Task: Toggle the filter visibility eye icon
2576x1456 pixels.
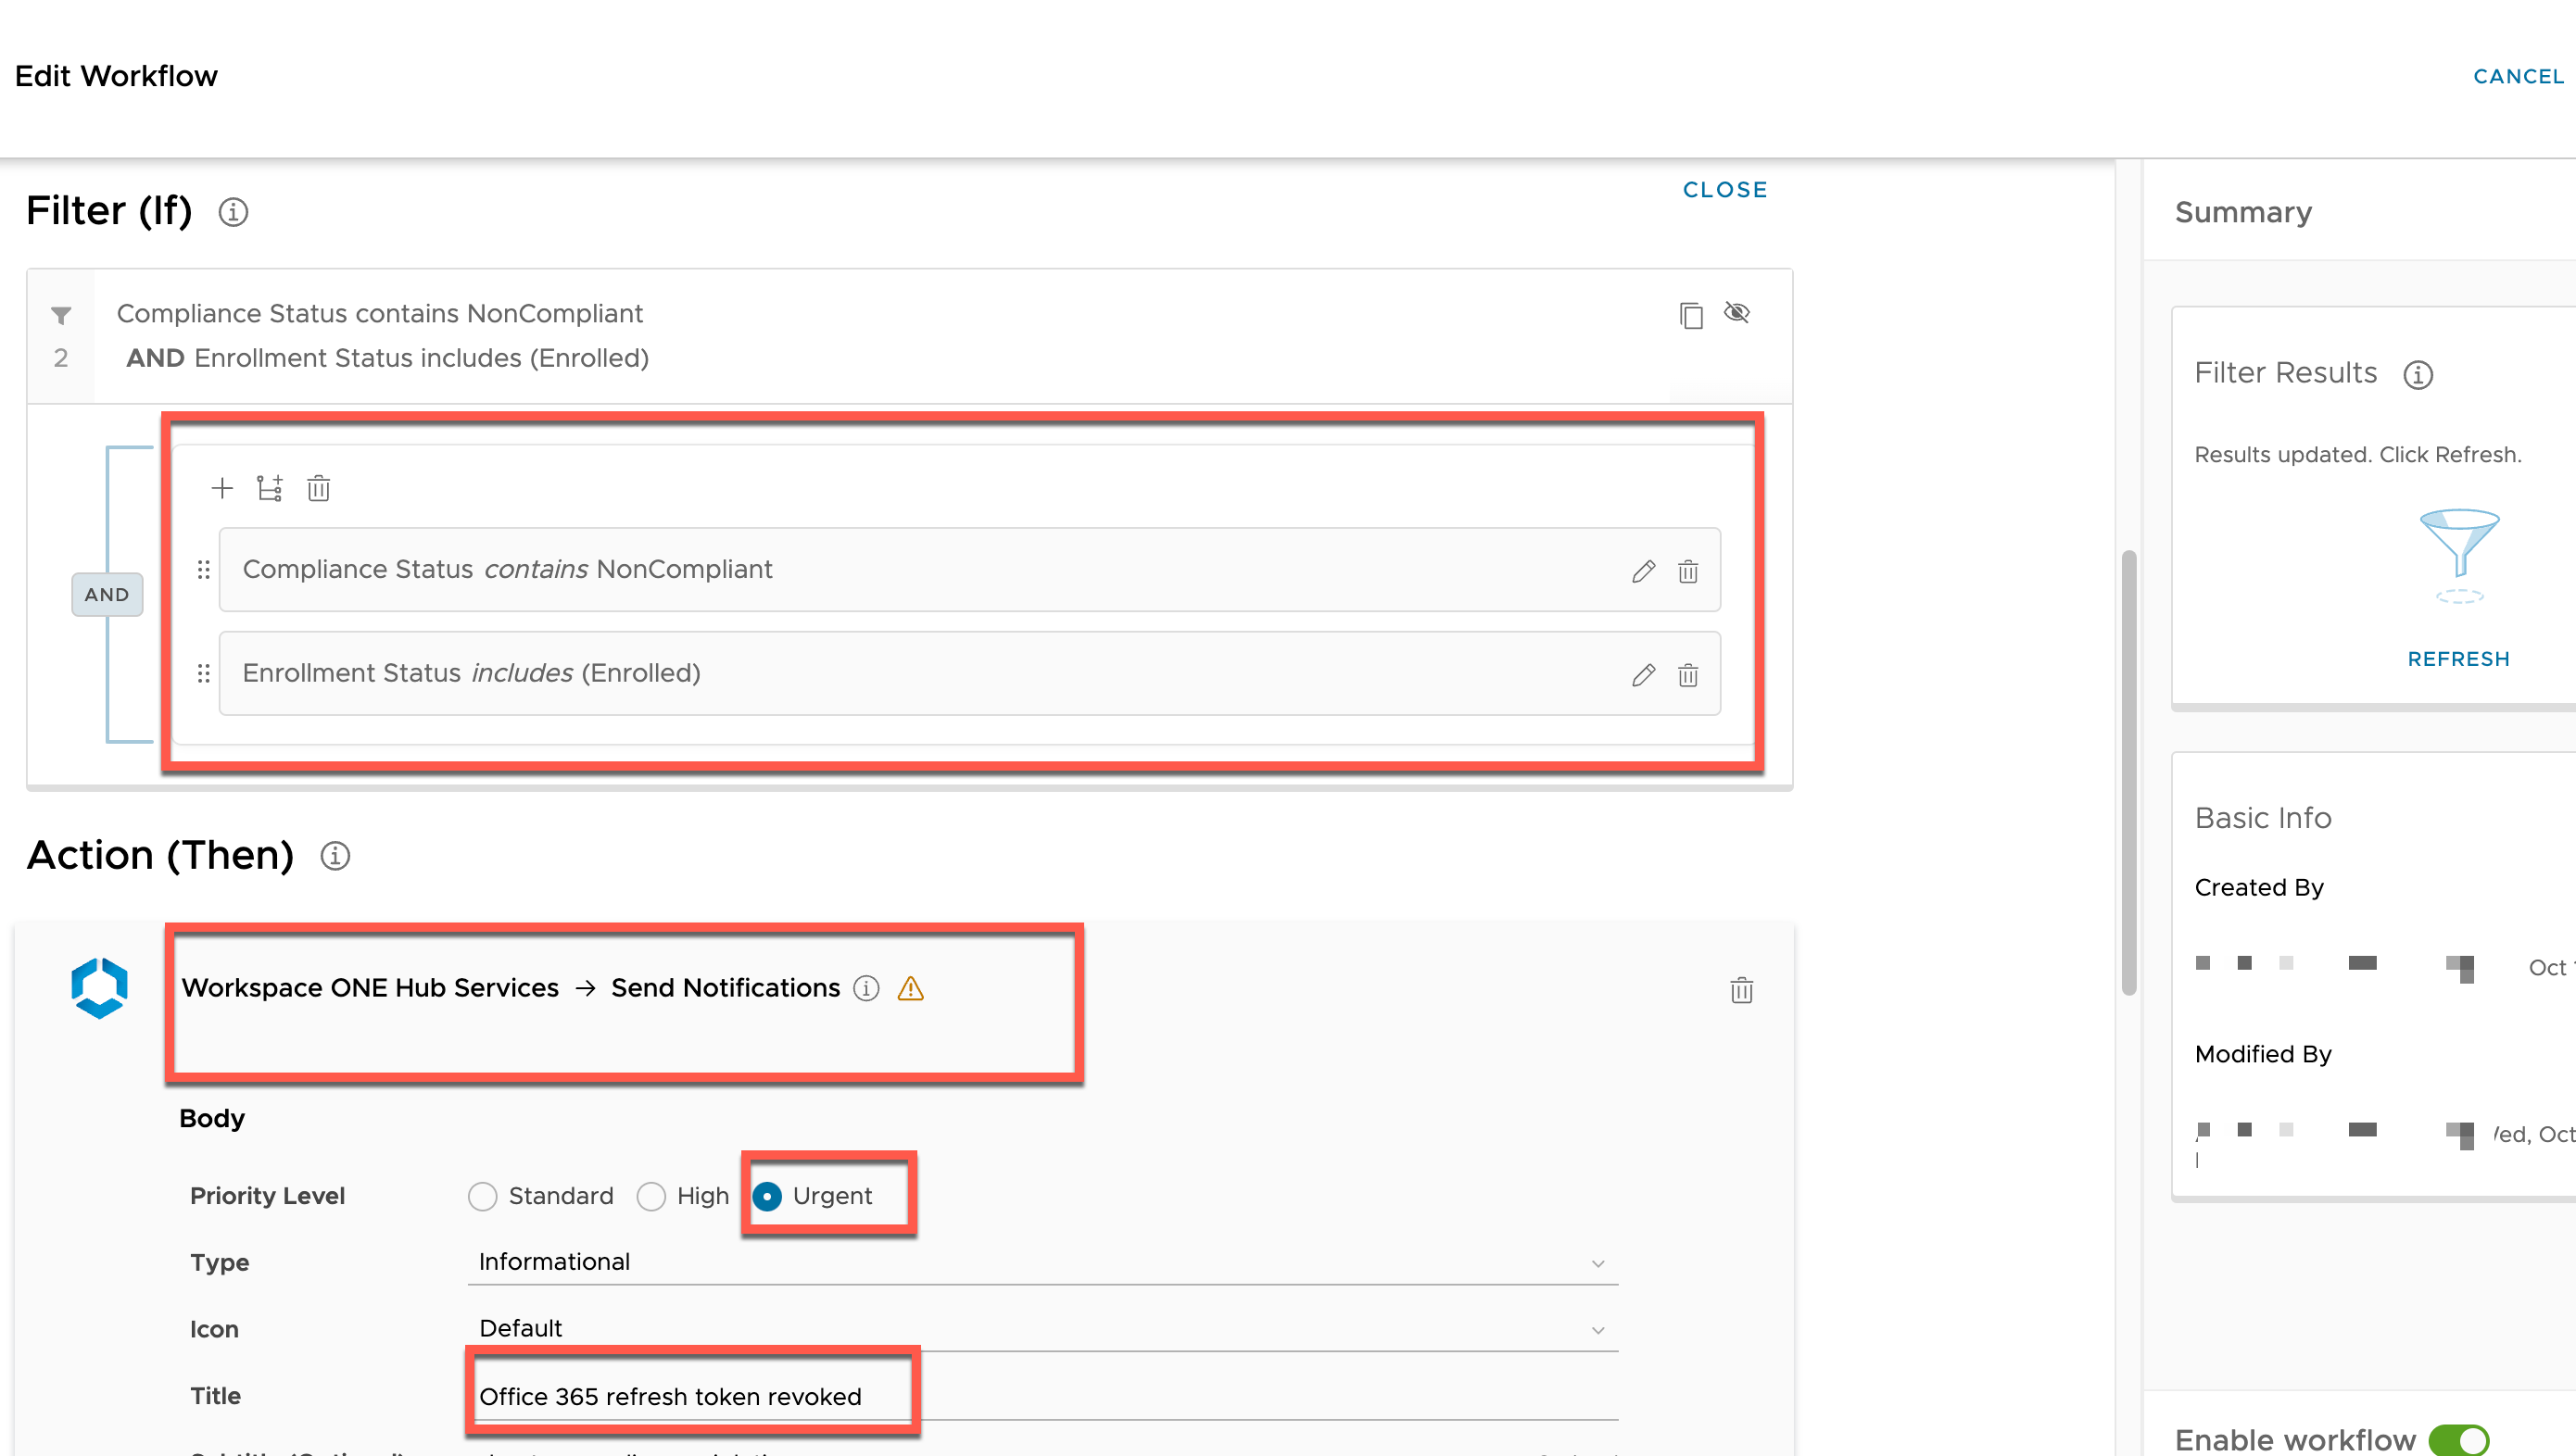Action: (1737, 313)
